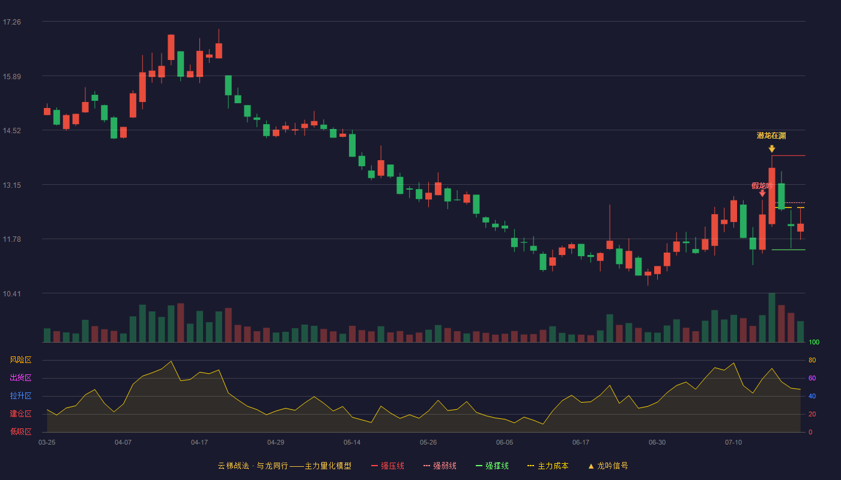The height and width of the screenshot is (480, 841).
Task: Click the 05-14 date label
Action: pyautogui.click(x=352, y=442)
